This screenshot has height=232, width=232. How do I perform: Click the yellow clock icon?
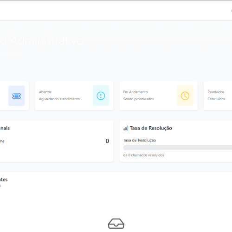tap(185, 96)
